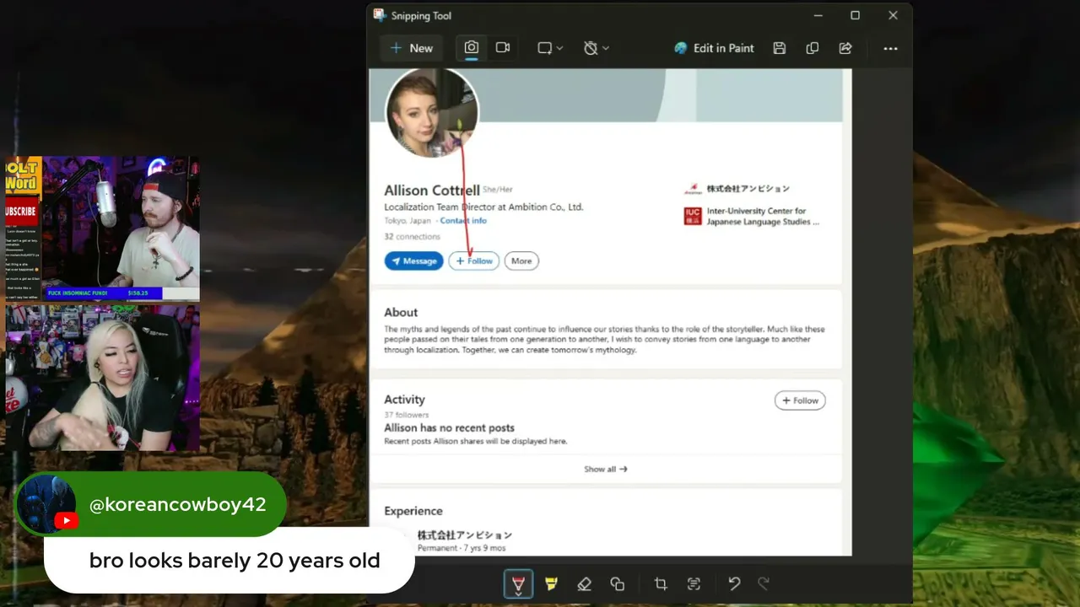This screenshot has width=1080, height=607.
Task: Click the 32 connections text
Action: 413,237
